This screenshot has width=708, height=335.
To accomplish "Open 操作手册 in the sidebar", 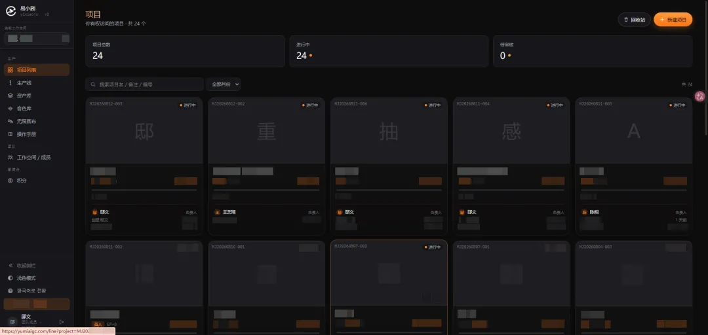I will tap(37, 134).
